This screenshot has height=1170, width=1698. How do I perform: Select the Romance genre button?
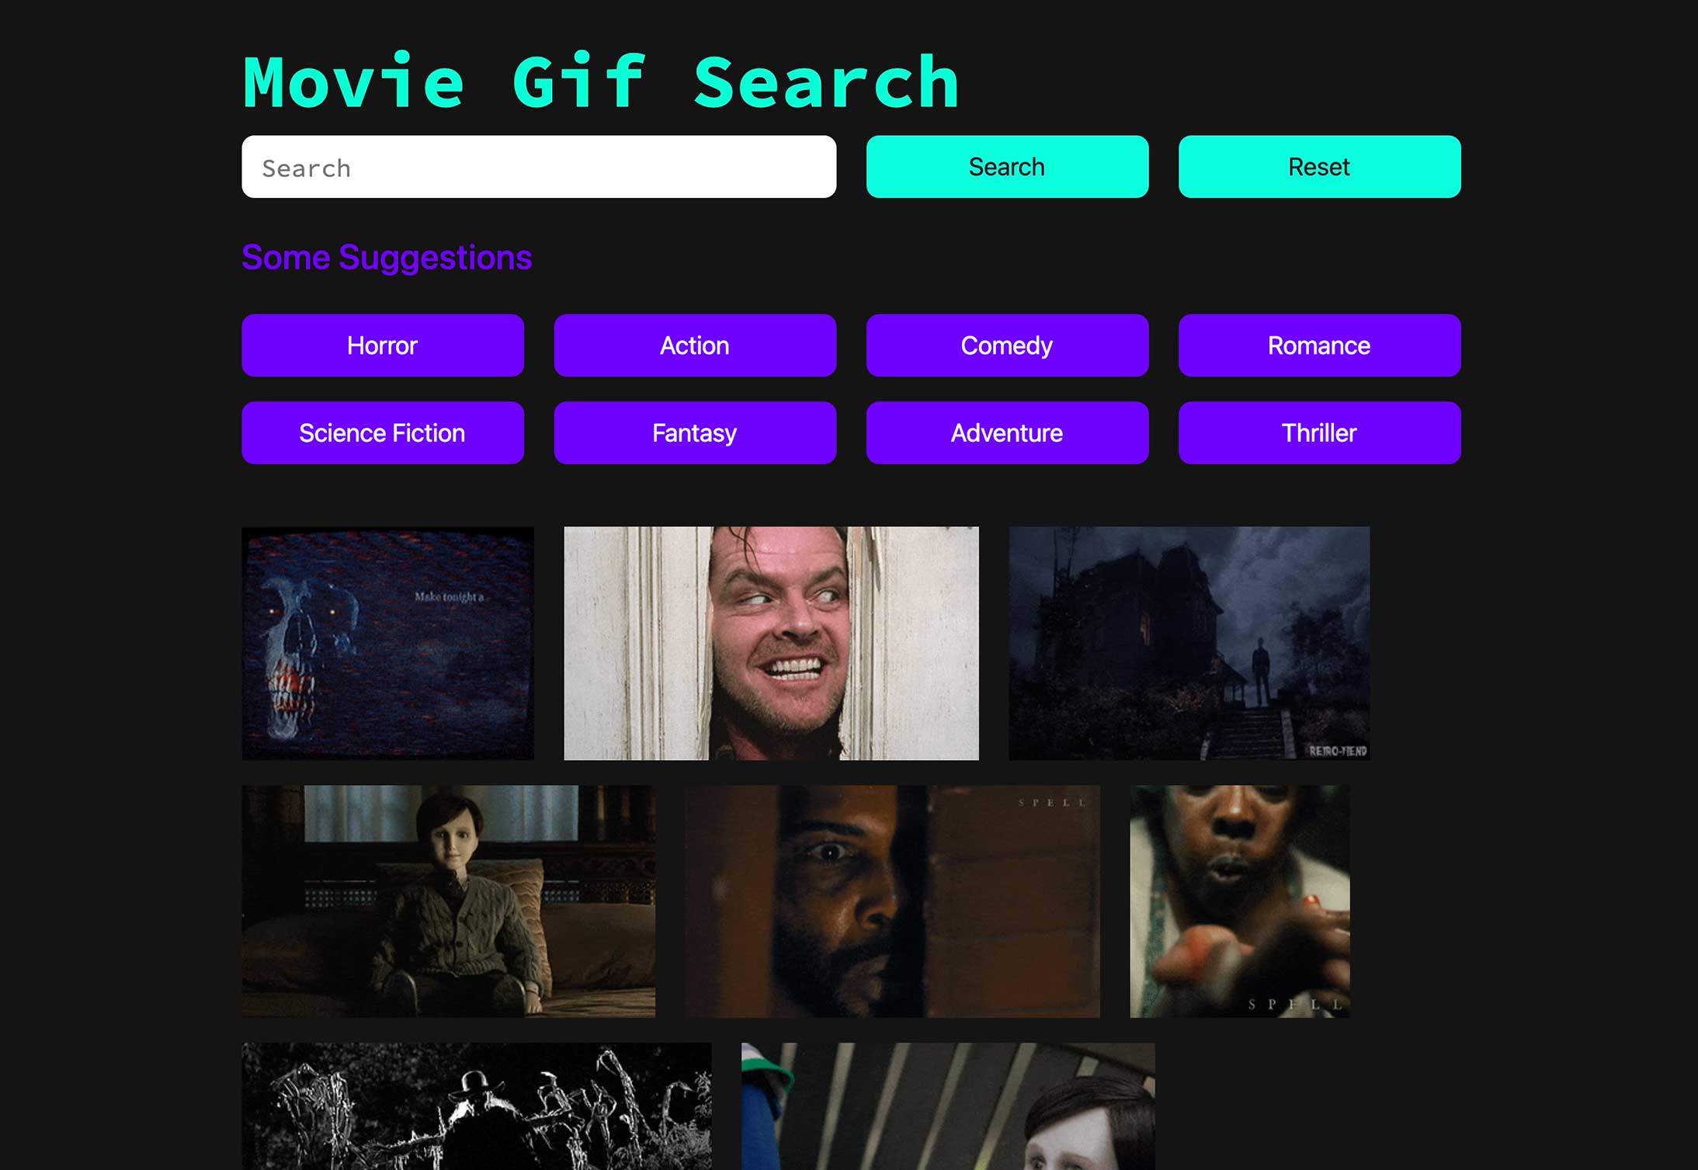[1320, 345]
